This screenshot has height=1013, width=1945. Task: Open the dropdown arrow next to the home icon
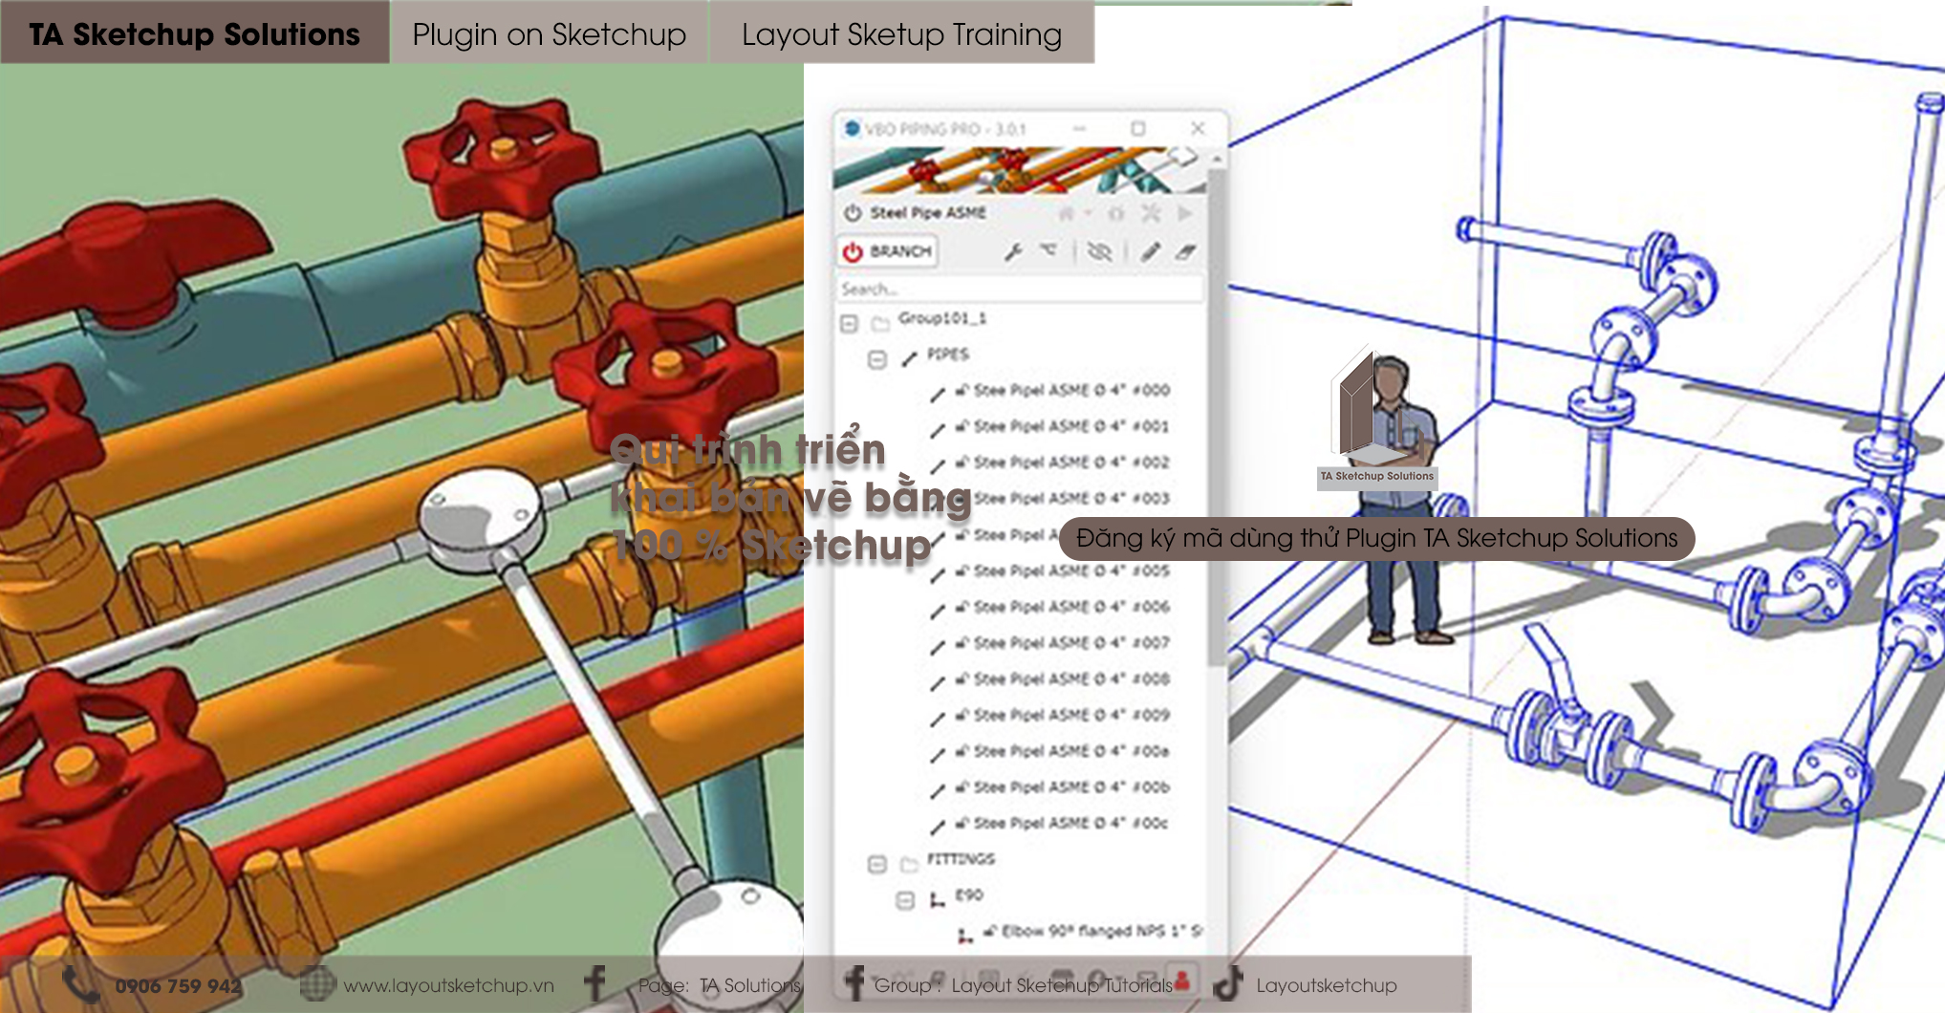click(1088, 214)
